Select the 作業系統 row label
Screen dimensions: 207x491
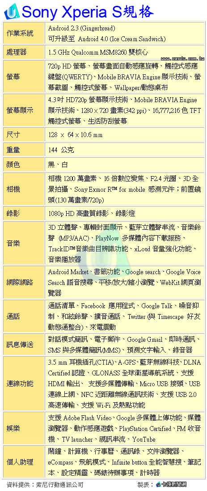pos(20,33)
